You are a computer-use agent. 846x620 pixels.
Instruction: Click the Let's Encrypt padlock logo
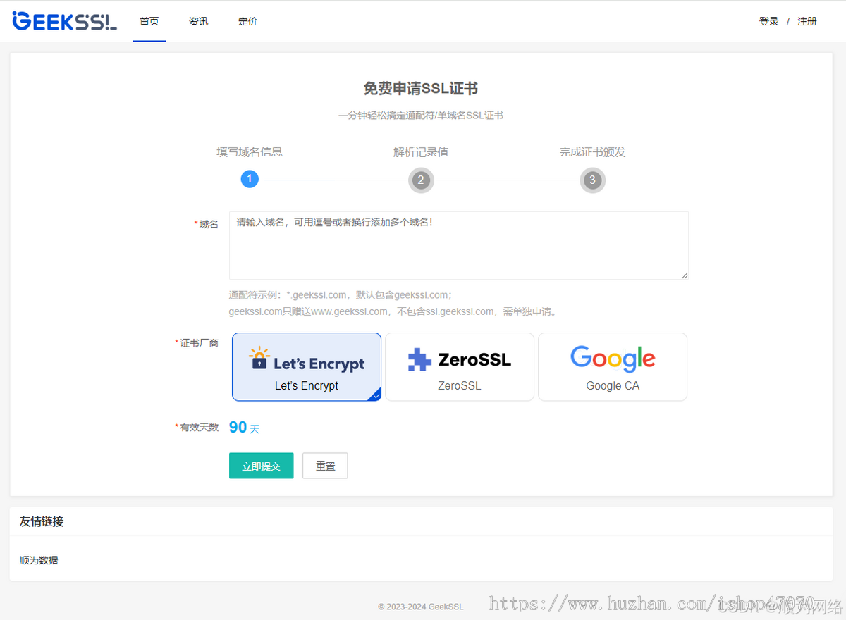(x=259, y=359)
